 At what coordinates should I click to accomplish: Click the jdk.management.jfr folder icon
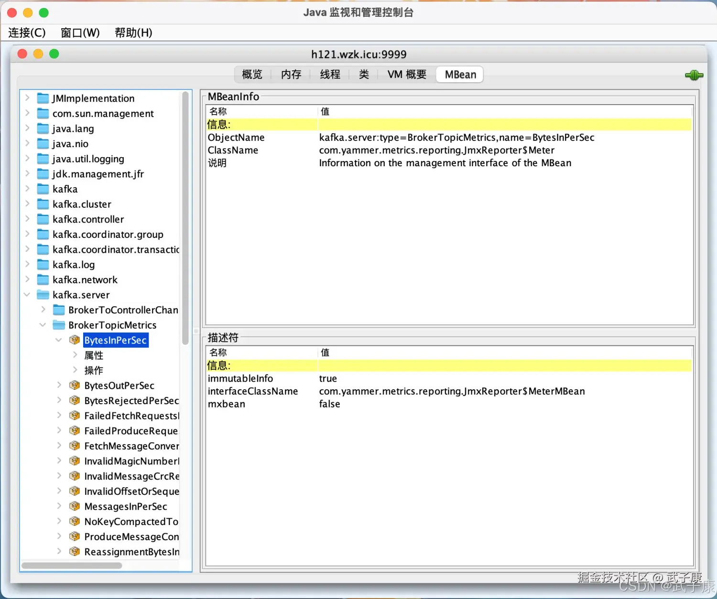click(43, 174)
